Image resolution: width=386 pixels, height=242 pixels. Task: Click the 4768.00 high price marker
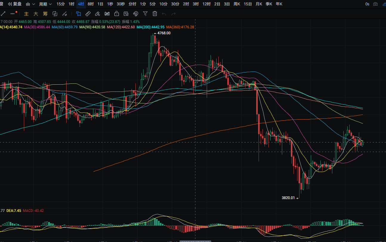pos(163,33)
